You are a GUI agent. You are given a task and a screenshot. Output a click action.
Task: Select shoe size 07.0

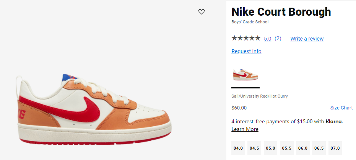coord(335,148)
